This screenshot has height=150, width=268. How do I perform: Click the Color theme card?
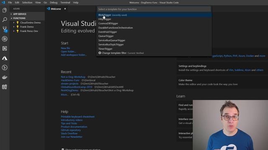coord(222,82)
